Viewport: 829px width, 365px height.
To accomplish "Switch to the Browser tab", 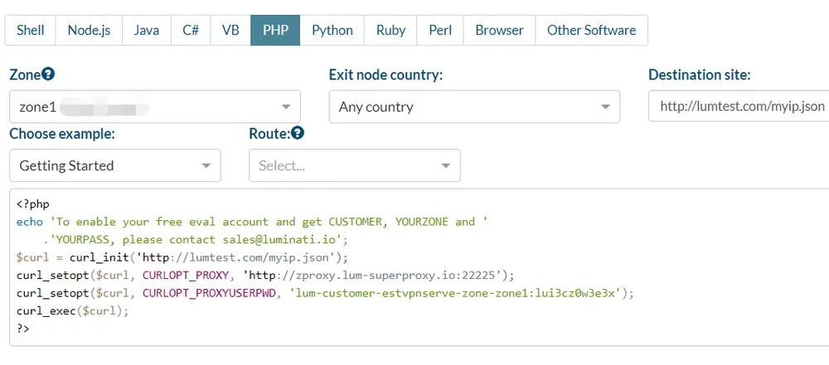I will 500,30.
